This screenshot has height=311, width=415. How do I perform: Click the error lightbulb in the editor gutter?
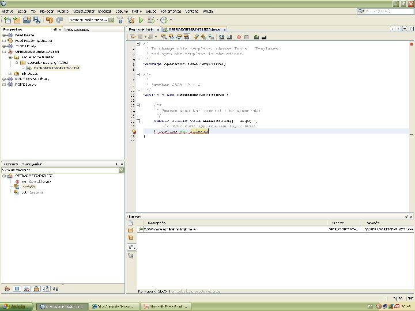[133, 131]
